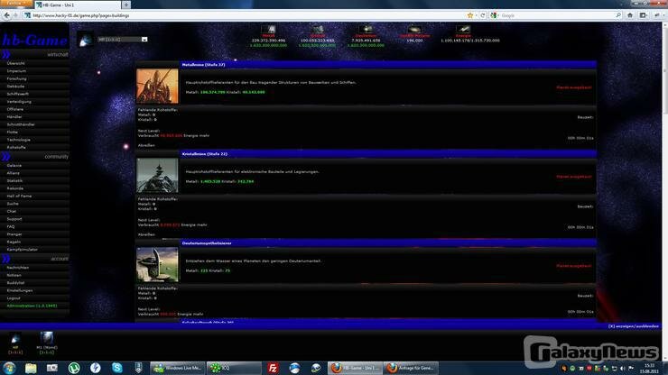668x375 pixels.
Task: Open Einstellungen in the sidebar
Action: click(20, 291)
